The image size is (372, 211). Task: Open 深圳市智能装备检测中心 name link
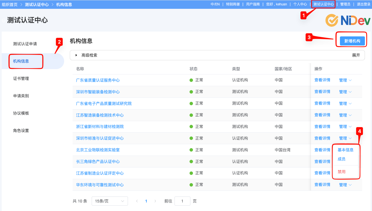tap(98, 92)
